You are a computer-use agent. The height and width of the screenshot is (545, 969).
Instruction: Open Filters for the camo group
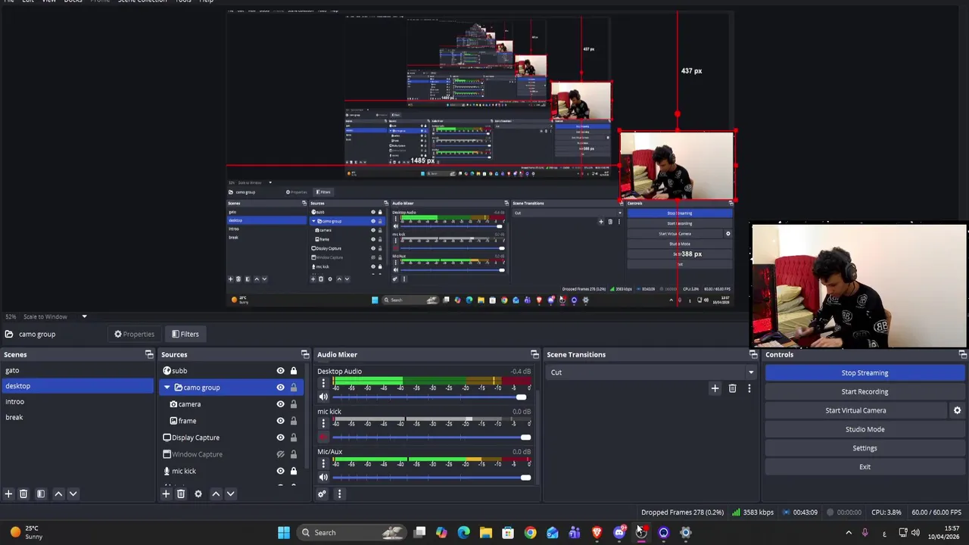(x=185, y=334)
